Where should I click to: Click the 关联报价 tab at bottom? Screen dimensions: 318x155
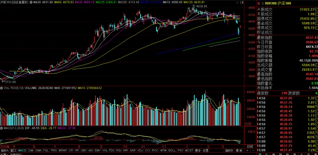16,154
